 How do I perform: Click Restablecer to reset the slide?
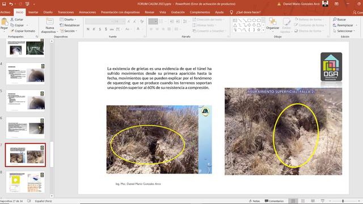click(70, 25)
